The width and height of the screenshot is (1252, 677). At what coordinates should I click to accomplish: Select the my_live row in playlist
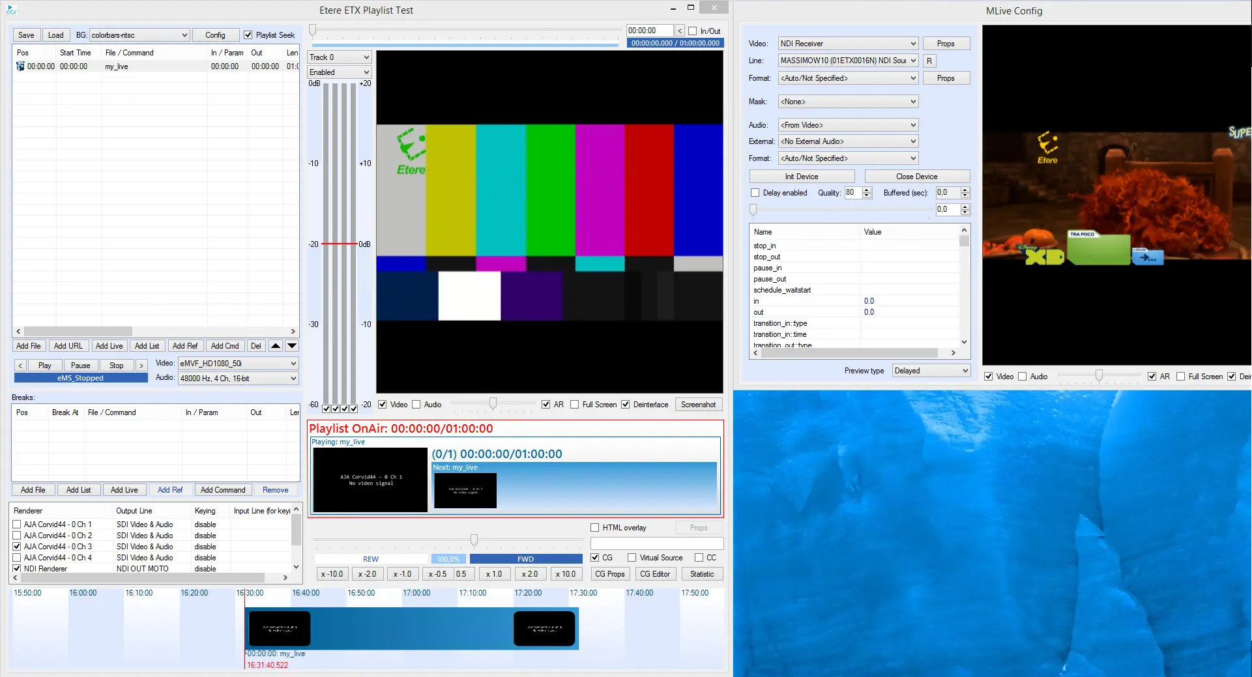point(117,66)
